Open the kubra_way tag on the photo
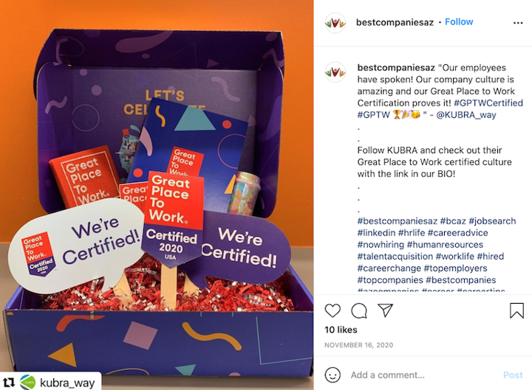Image resolution: width=532 pixels, height=390 pixels. [67, 383]
